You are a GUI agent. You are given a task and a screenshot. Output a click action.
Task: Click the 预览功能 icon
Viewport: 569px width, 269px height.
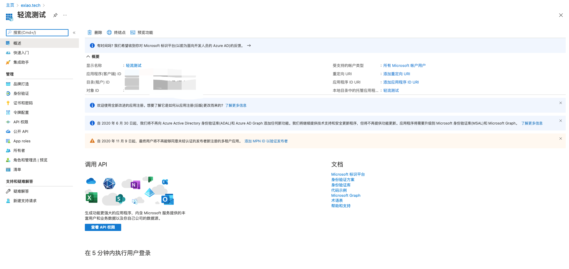pyautogui.click(x=133, y=32)
